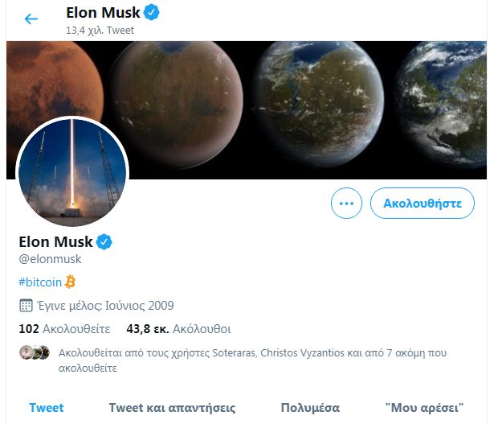Click the follower avatars thumbnail
The height and width of the screenshot is (424, 498).
coord(35,352)
